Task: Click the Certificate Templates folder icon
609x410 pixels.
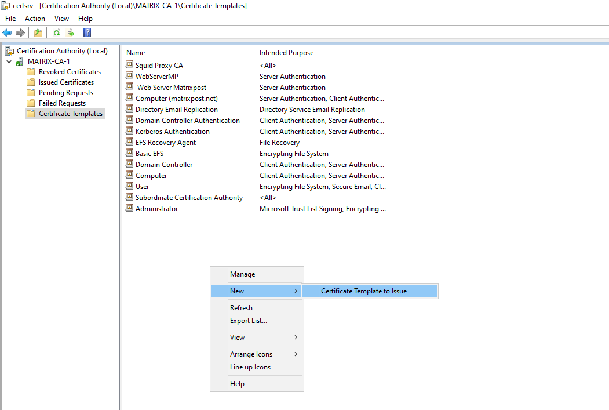Action: point(31,114)
